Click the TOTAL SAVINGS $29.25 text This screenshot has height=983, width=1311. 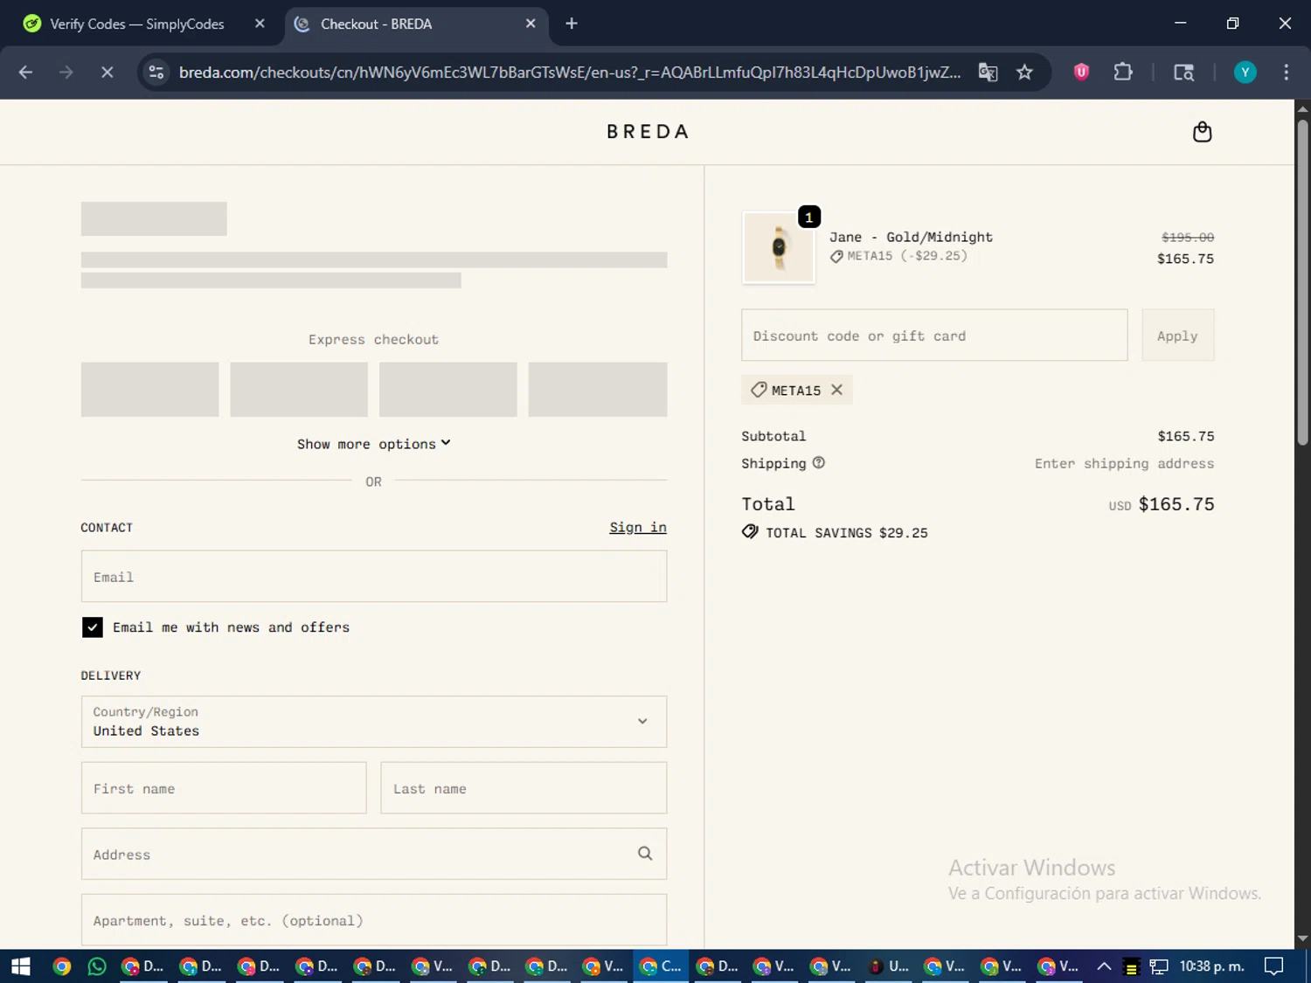[847, 533]
